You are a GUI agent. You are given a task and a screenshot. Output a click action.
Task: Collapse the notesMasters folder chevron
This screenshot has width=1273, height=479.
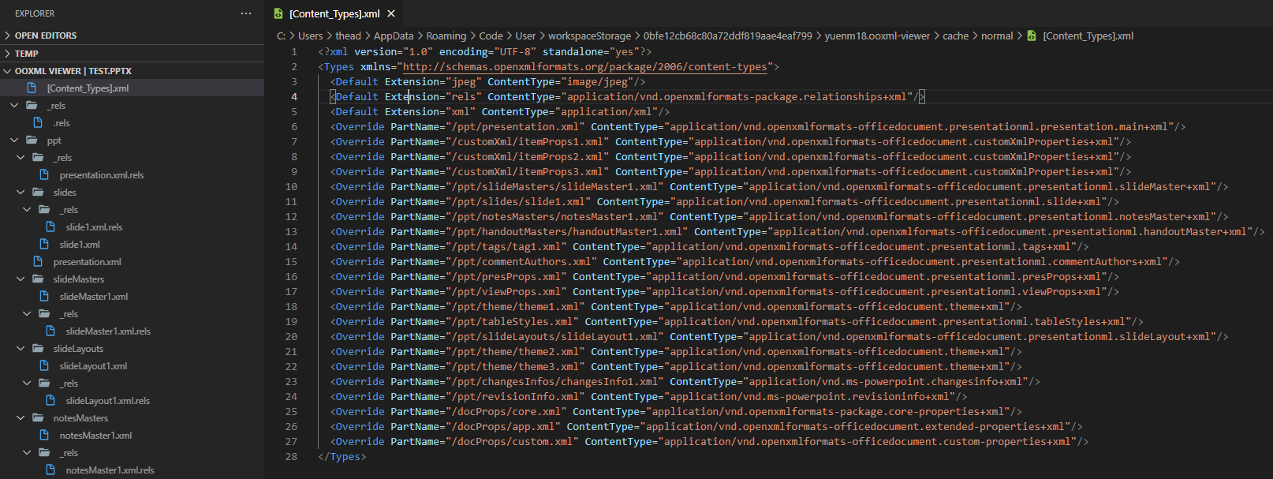21,418
